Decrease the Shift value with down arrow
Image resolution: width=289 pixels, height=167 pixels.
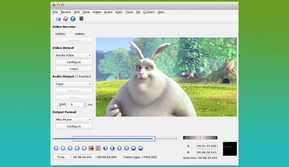point(85,106)
